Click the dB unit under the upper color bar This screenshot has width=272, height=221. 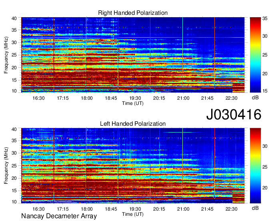tap(255, 98)
